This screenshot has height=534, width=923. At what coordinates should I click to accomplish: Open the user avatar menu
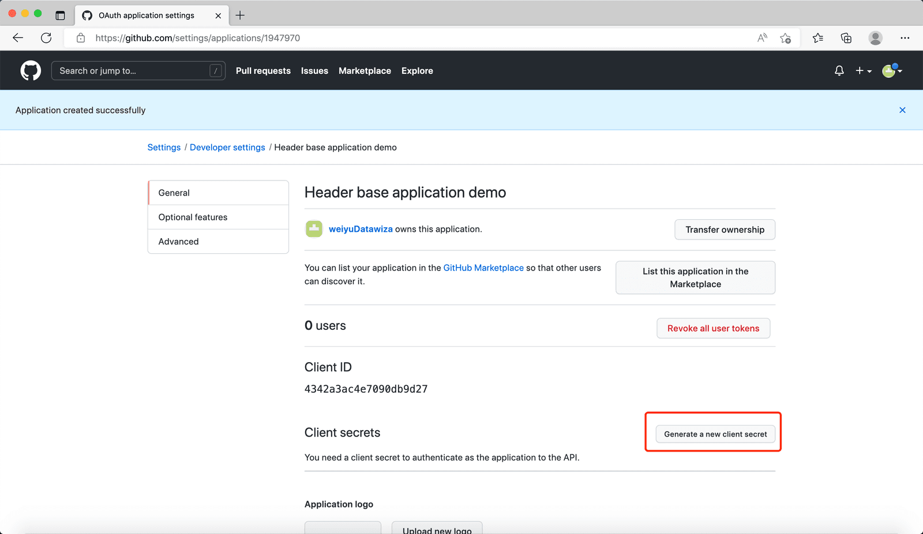click(x=892, y=70)
